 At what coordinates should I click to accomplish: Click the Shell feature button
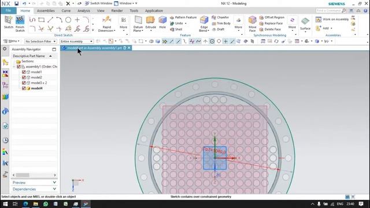click(176, 29)
